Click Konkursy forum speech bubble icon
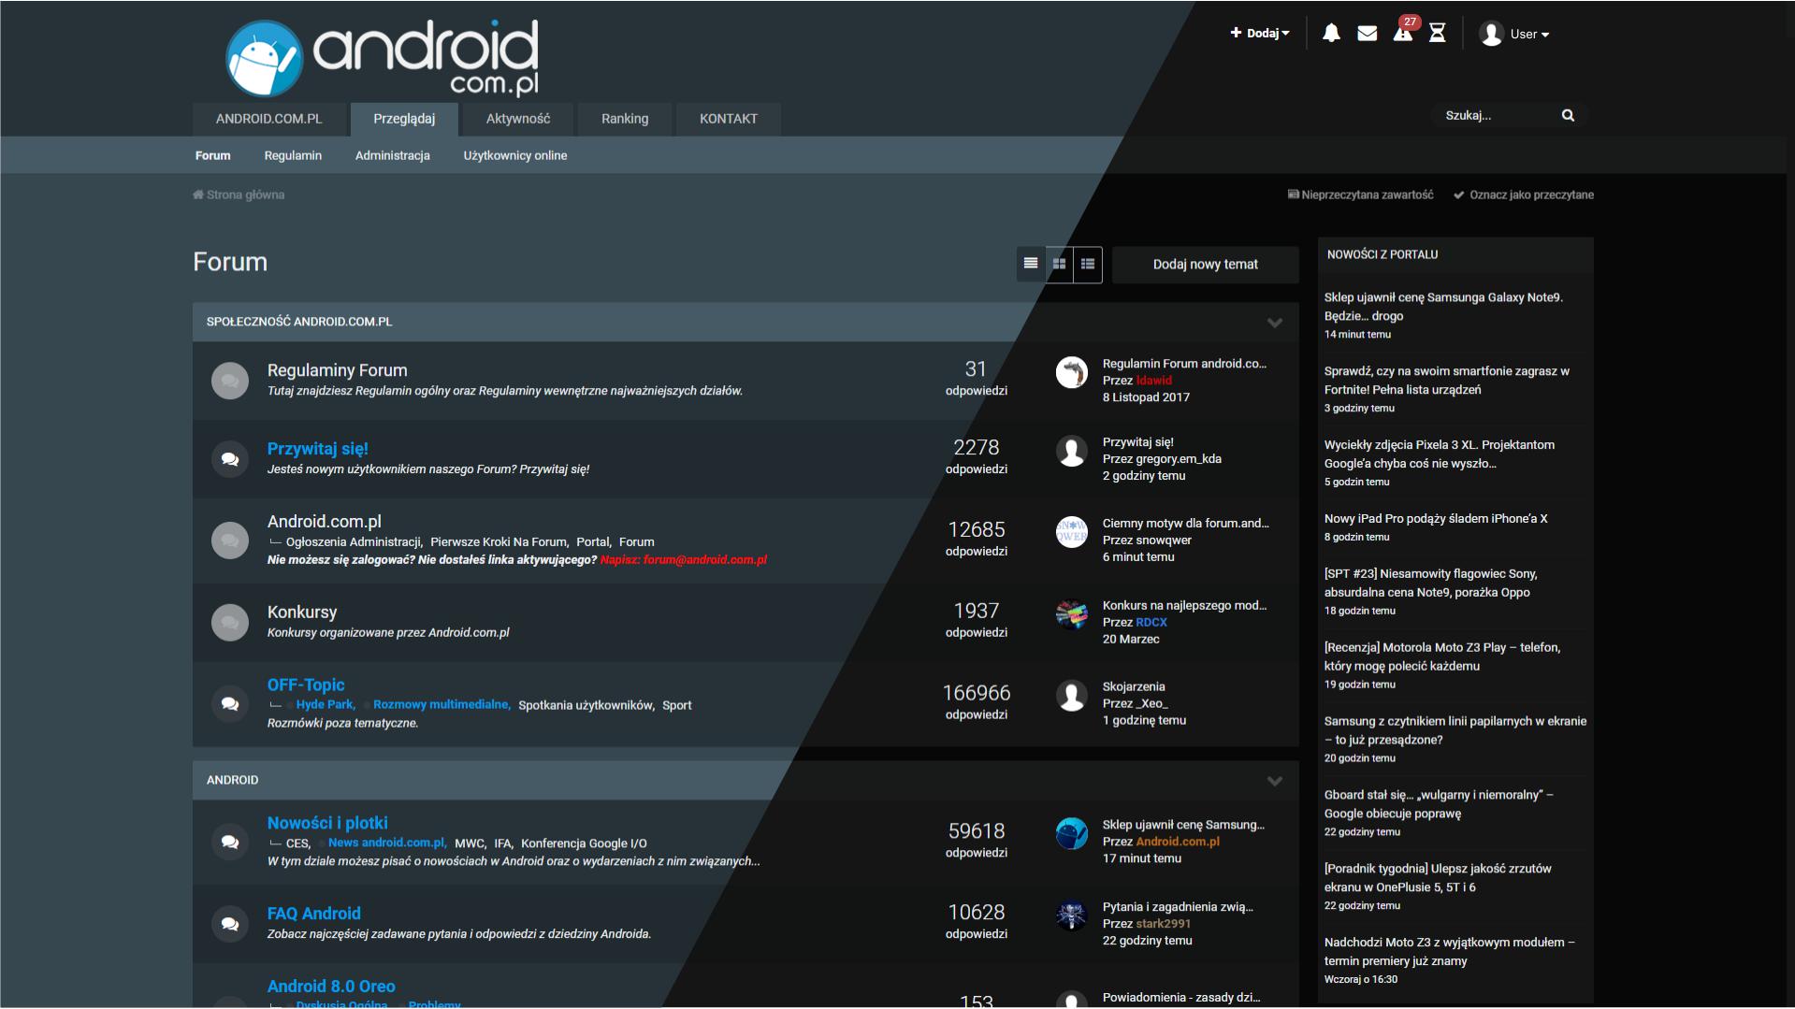The width and height of the screenshot is (1795, 1009). coord(230,622)
